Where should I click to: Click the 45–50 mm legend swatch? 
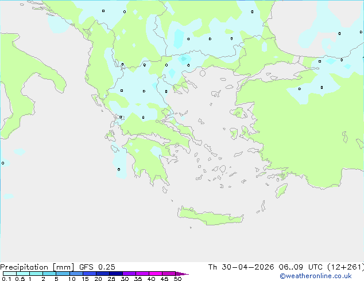pyautogui.click(x=169, y=274)
